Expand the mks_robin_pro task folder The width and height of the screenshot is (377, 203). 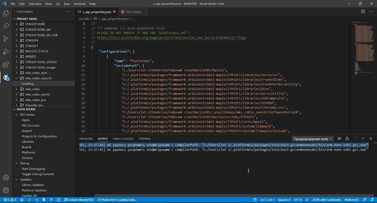[x=16, y=100]
